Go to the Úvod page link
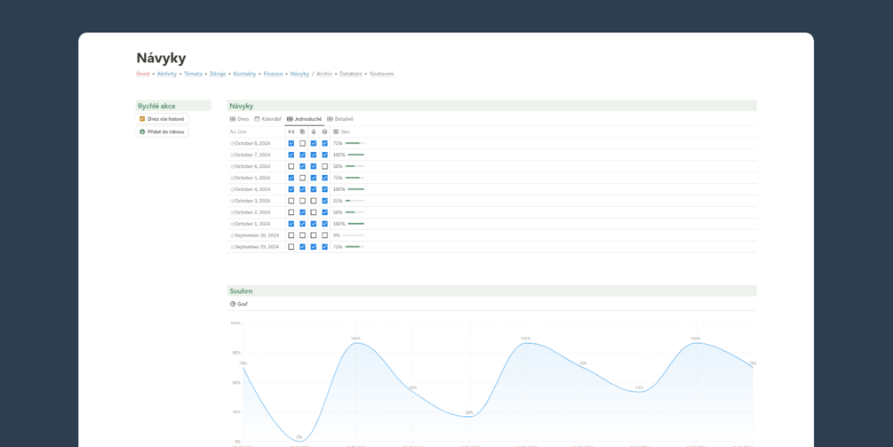Screen dimensions: 893x447 [143, 74]
